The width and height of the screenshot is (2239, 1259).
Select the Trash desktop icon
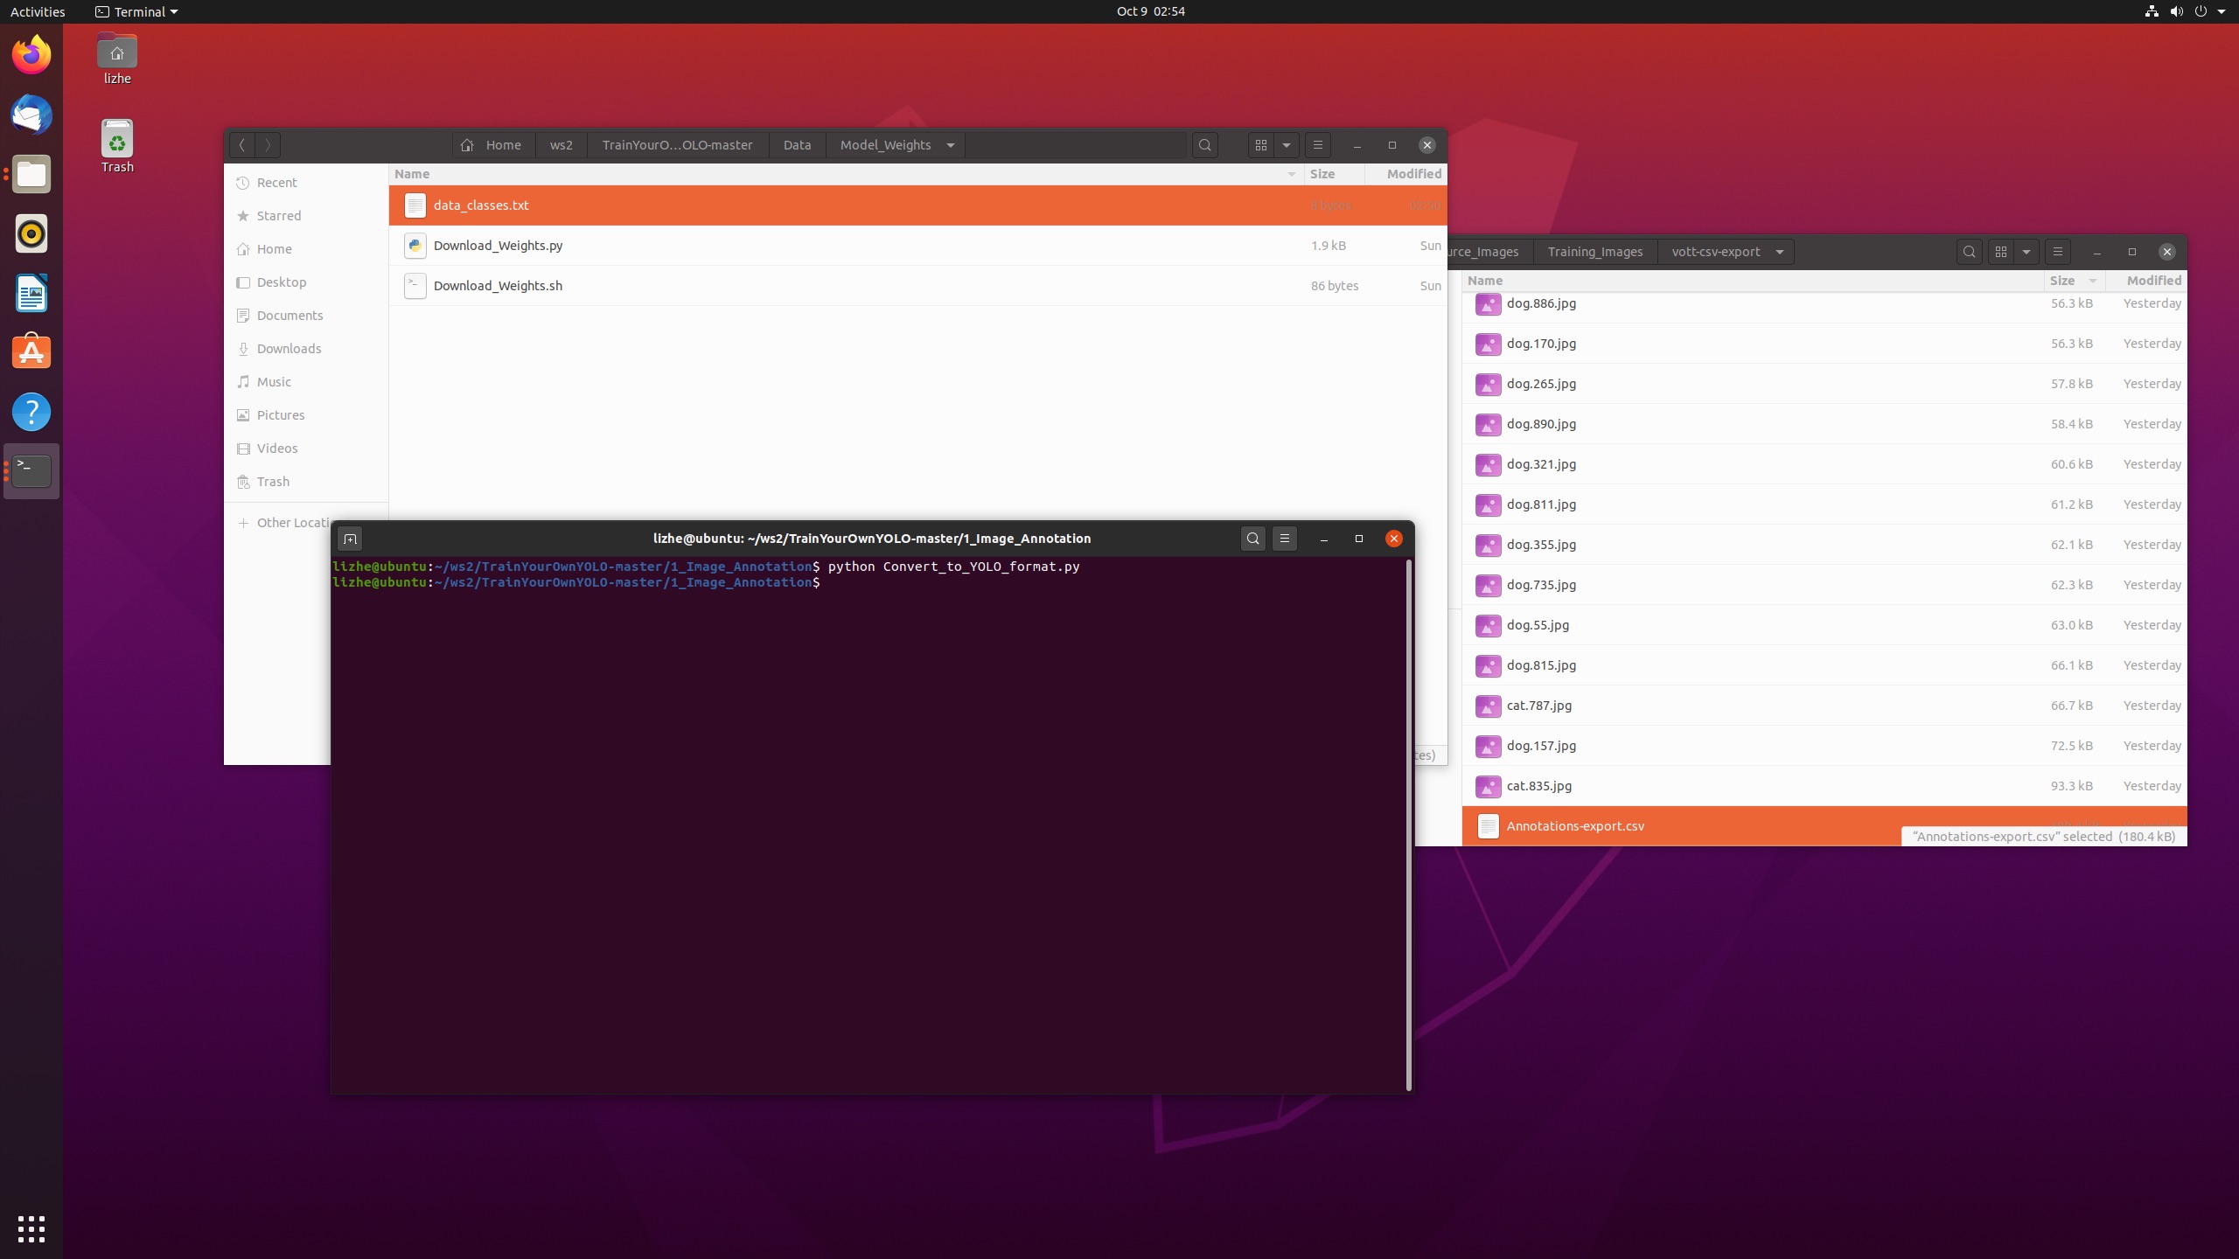(x=117, y=147)
